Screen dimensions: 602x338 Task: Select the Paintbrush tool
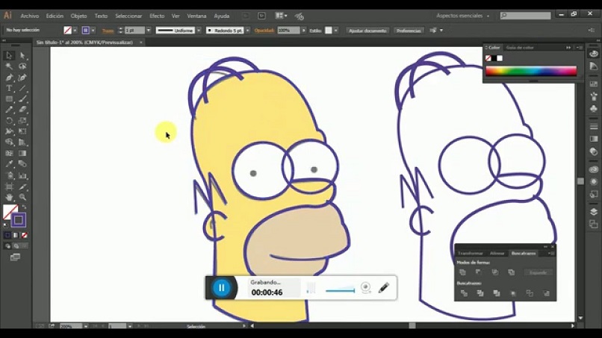[22, 99]
